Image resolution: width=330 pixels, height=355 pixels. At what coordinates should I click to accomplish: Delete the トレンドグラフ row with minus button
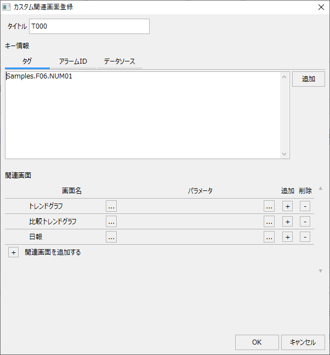coord(305,206)
